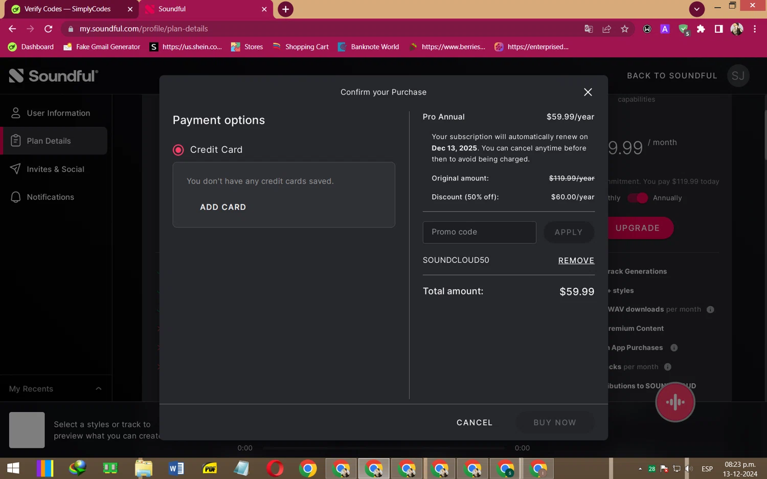767x479 pixels.
Task: Open Chrome profile avatar
Action: [737, 29]
